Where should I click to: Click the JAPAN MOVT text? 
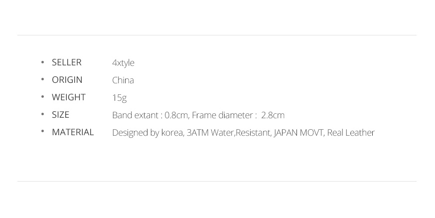coord(299,133)
